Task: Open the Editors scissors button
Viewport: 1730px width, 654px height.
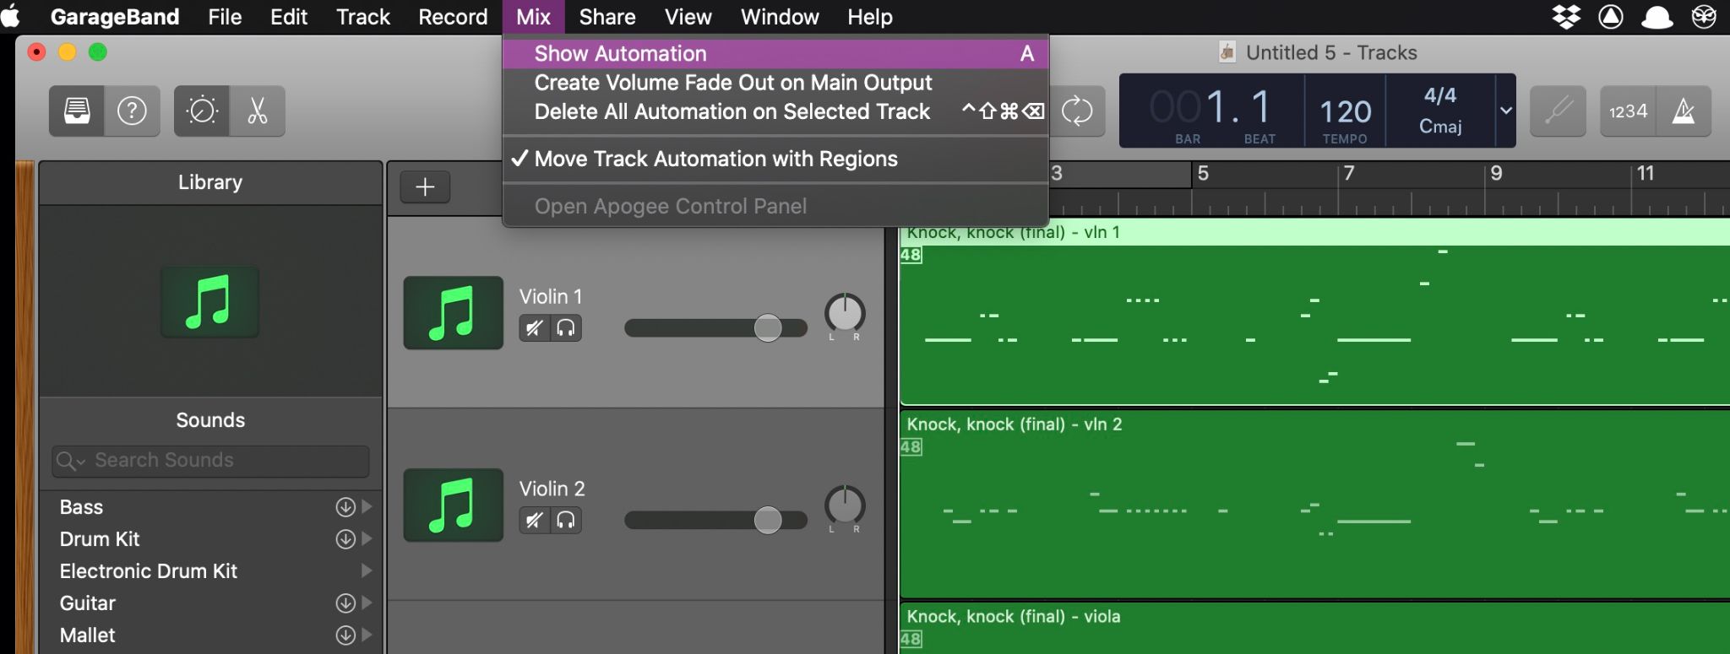Action: [x=258, y=111]
